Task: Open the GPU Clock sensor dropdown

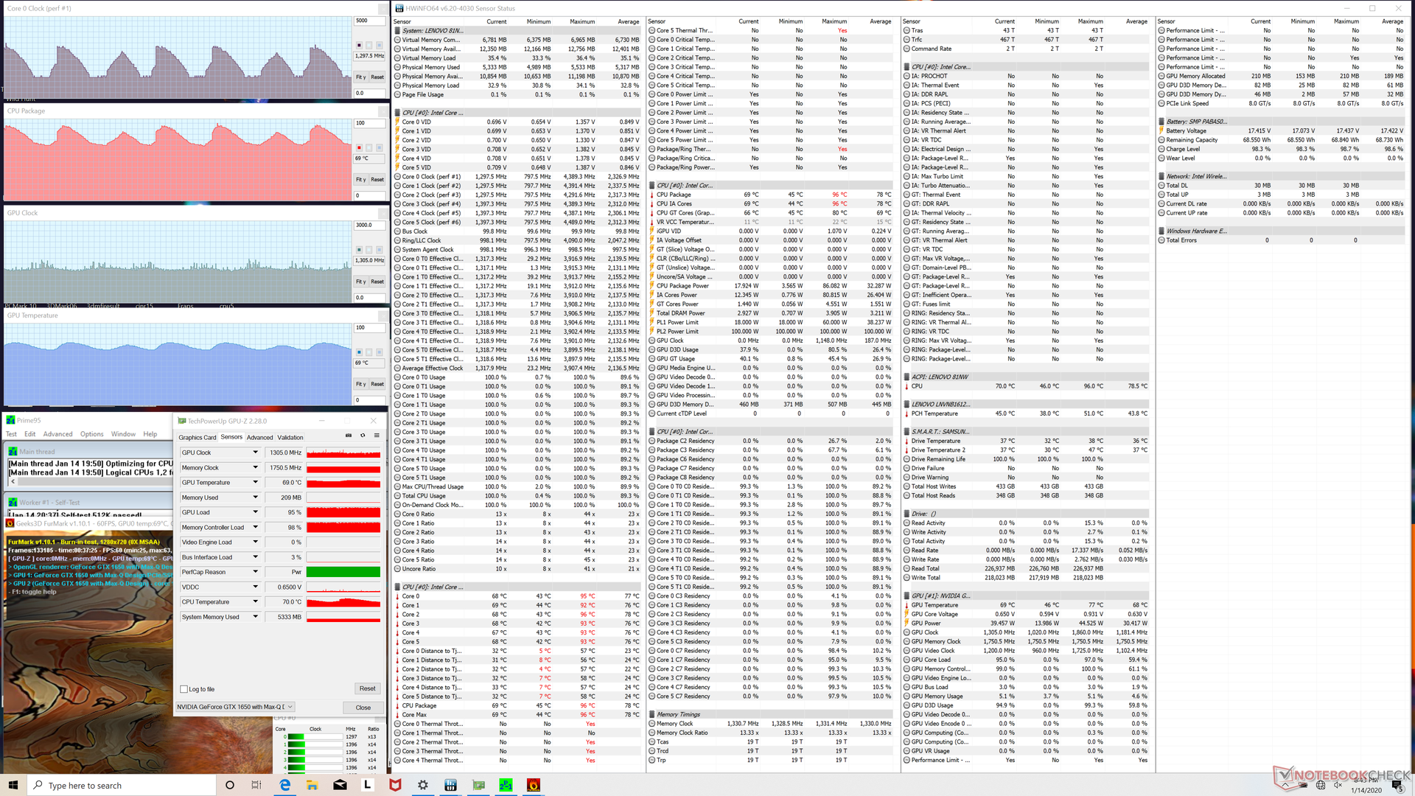Action: 256,453
